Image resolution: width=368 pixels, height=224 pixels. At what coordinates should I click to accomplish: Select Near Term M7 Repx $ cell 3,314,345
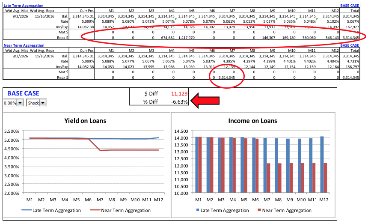(227, 78)
